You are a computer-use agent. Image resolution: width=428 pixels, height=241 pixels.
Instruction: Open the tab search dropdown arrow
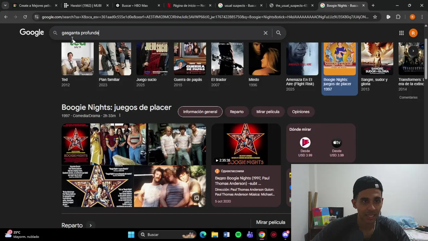(x=5, y=5)
